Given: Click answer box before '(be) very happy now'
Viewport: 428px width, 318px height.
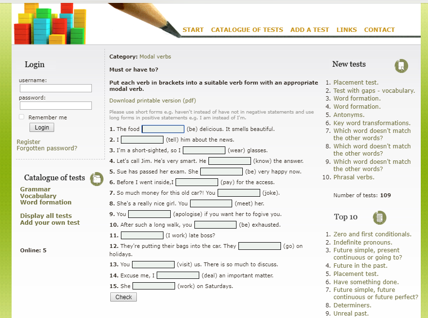Looking at the screenshot, I should (x=221, y=172).
